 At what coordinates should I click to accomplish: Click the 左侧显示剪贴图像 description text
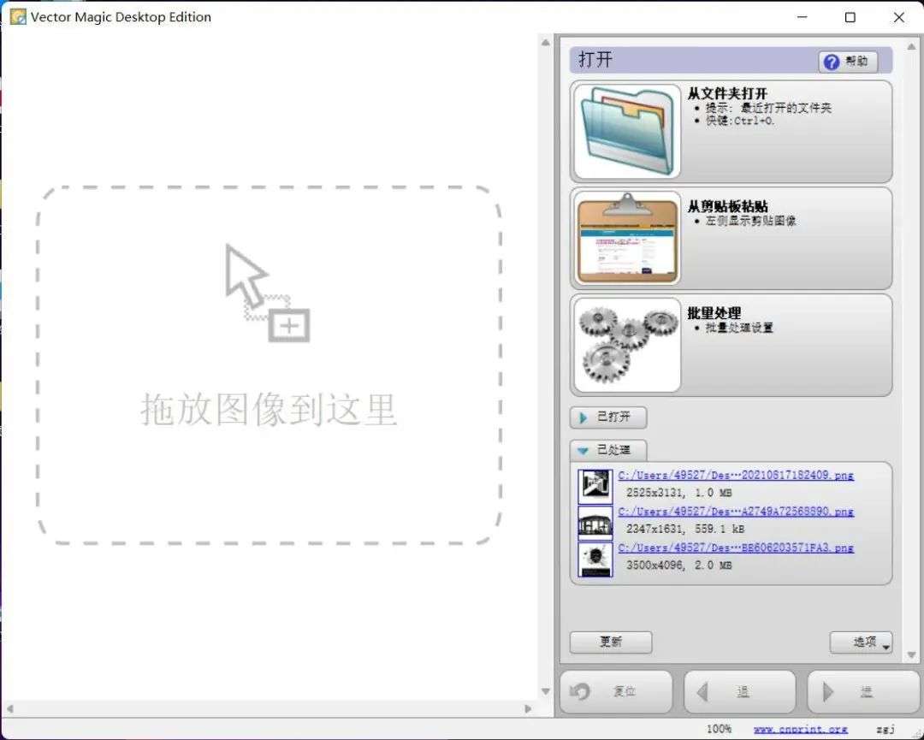click(751, 221)
